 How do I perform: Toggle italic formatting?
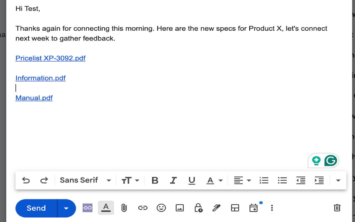(173, 180)
